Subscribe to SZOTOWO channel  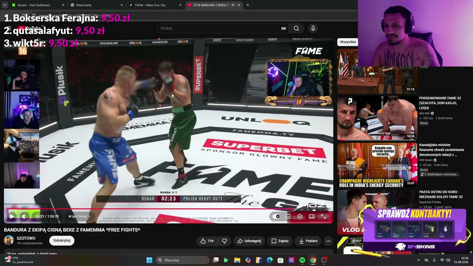pyautogui.click(x=62, y=241)
